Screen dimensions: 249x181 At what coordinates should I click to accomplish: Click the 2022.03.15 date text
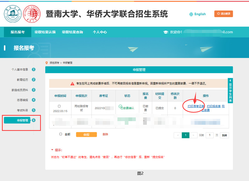[x=60, y=111]
